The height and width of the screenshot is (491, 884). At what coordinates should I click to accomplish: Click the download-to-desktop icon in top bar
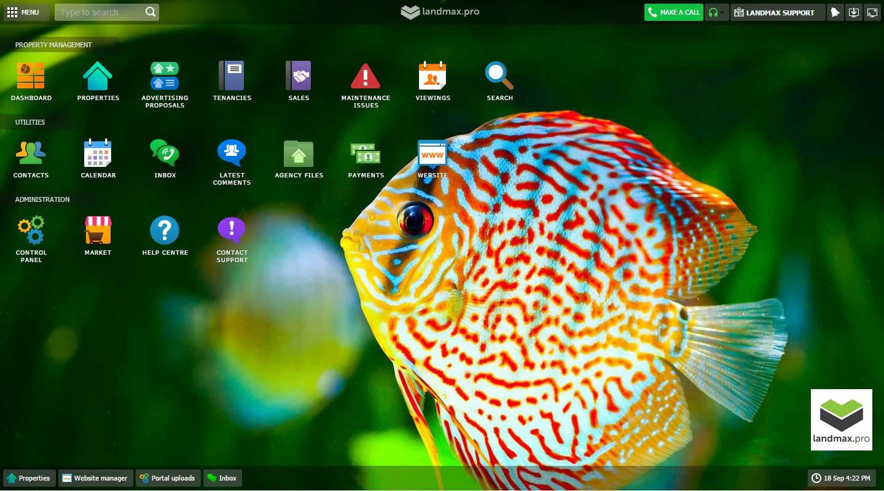(853, 12)
